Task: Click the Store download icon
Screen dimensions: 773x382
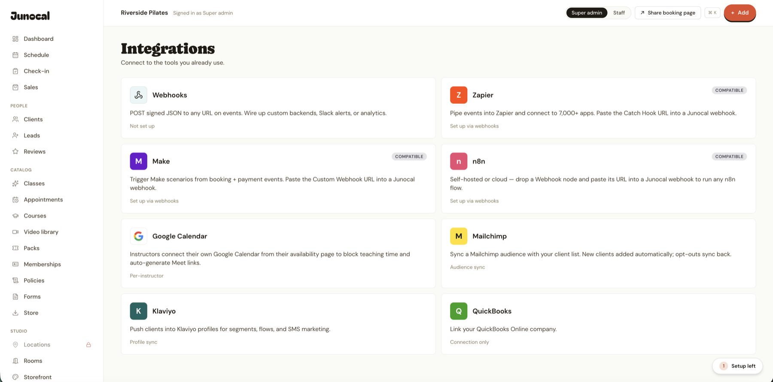Action: pos(15,313)
